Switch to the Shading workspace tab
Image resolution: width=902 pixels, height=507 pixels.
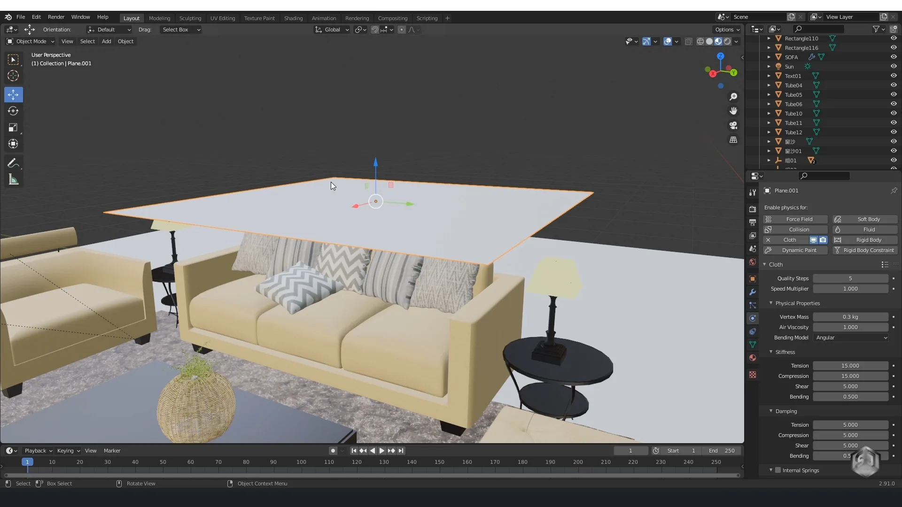tap(293, 18)
